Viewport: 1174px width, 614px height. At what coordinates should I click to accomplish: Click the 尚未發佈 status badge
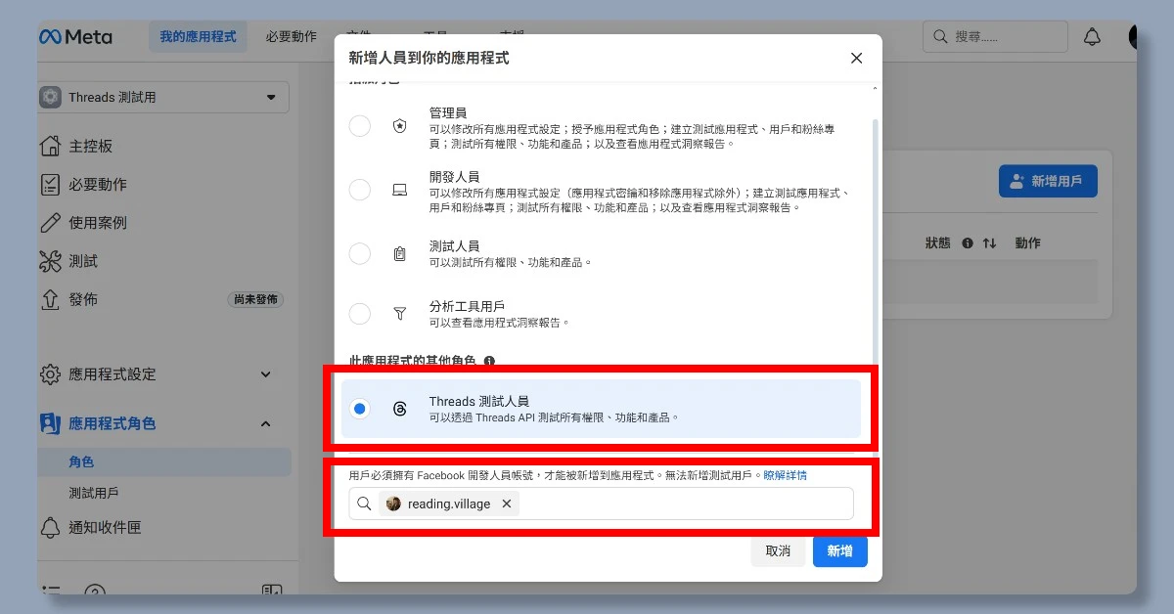(x=255, y=299)
